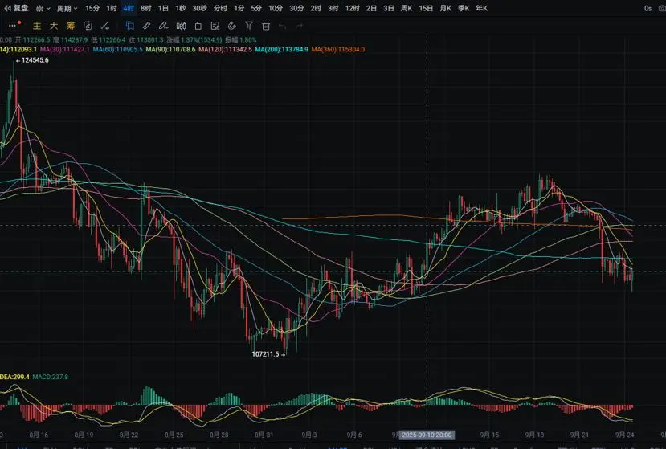Switch to the 8时 timeframe
The image size is (666, 449).
(x=145, y=8)
